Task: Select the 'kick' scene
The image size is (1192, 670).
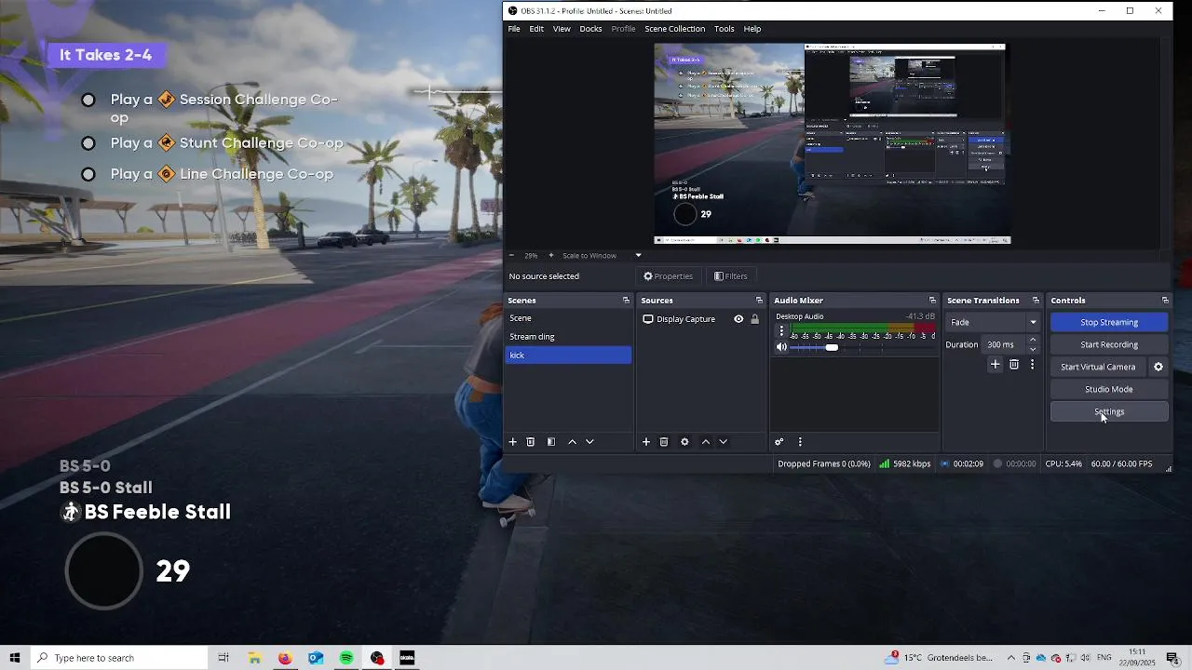Action: tap(568, 355)
